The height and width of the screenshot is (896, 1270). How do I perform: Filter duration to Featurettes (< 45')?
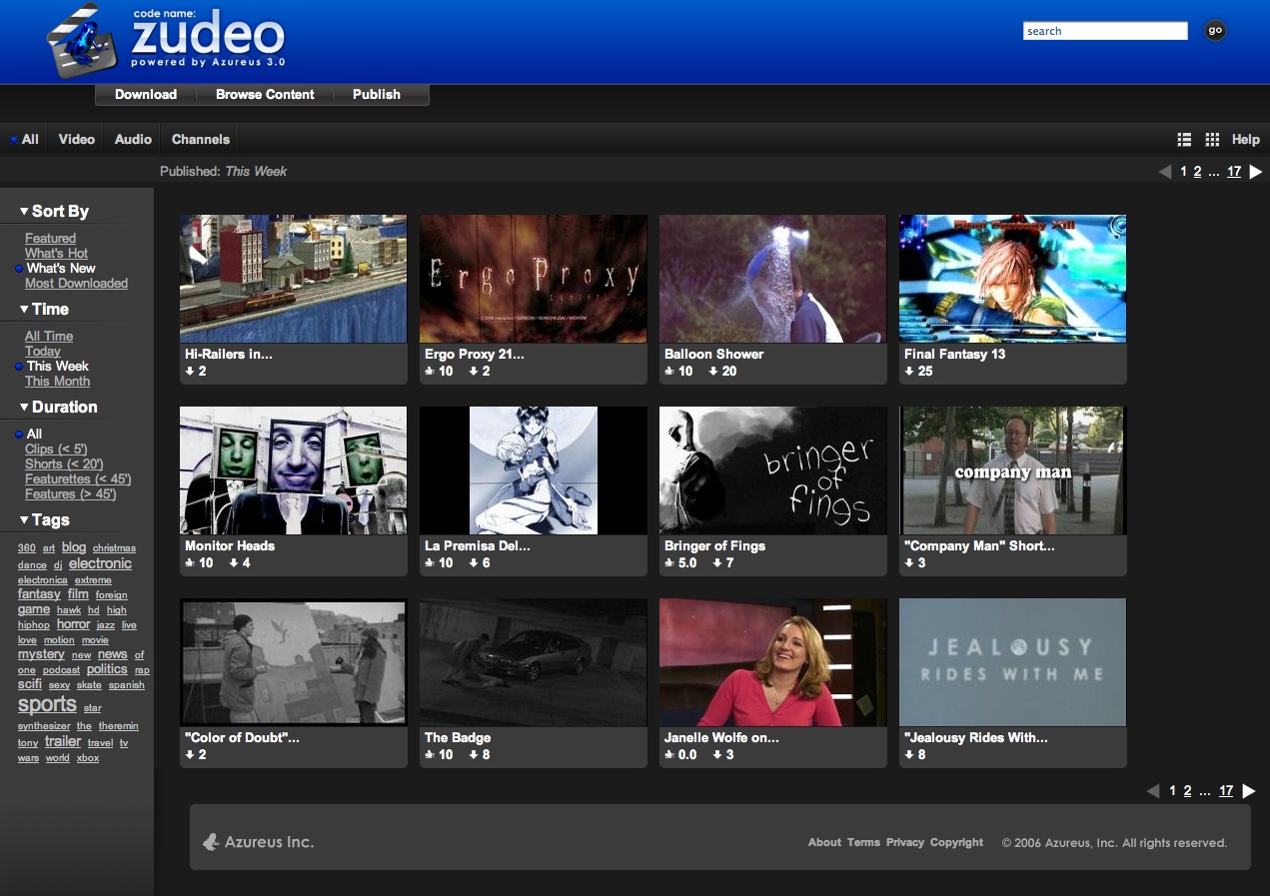(78, 479)
